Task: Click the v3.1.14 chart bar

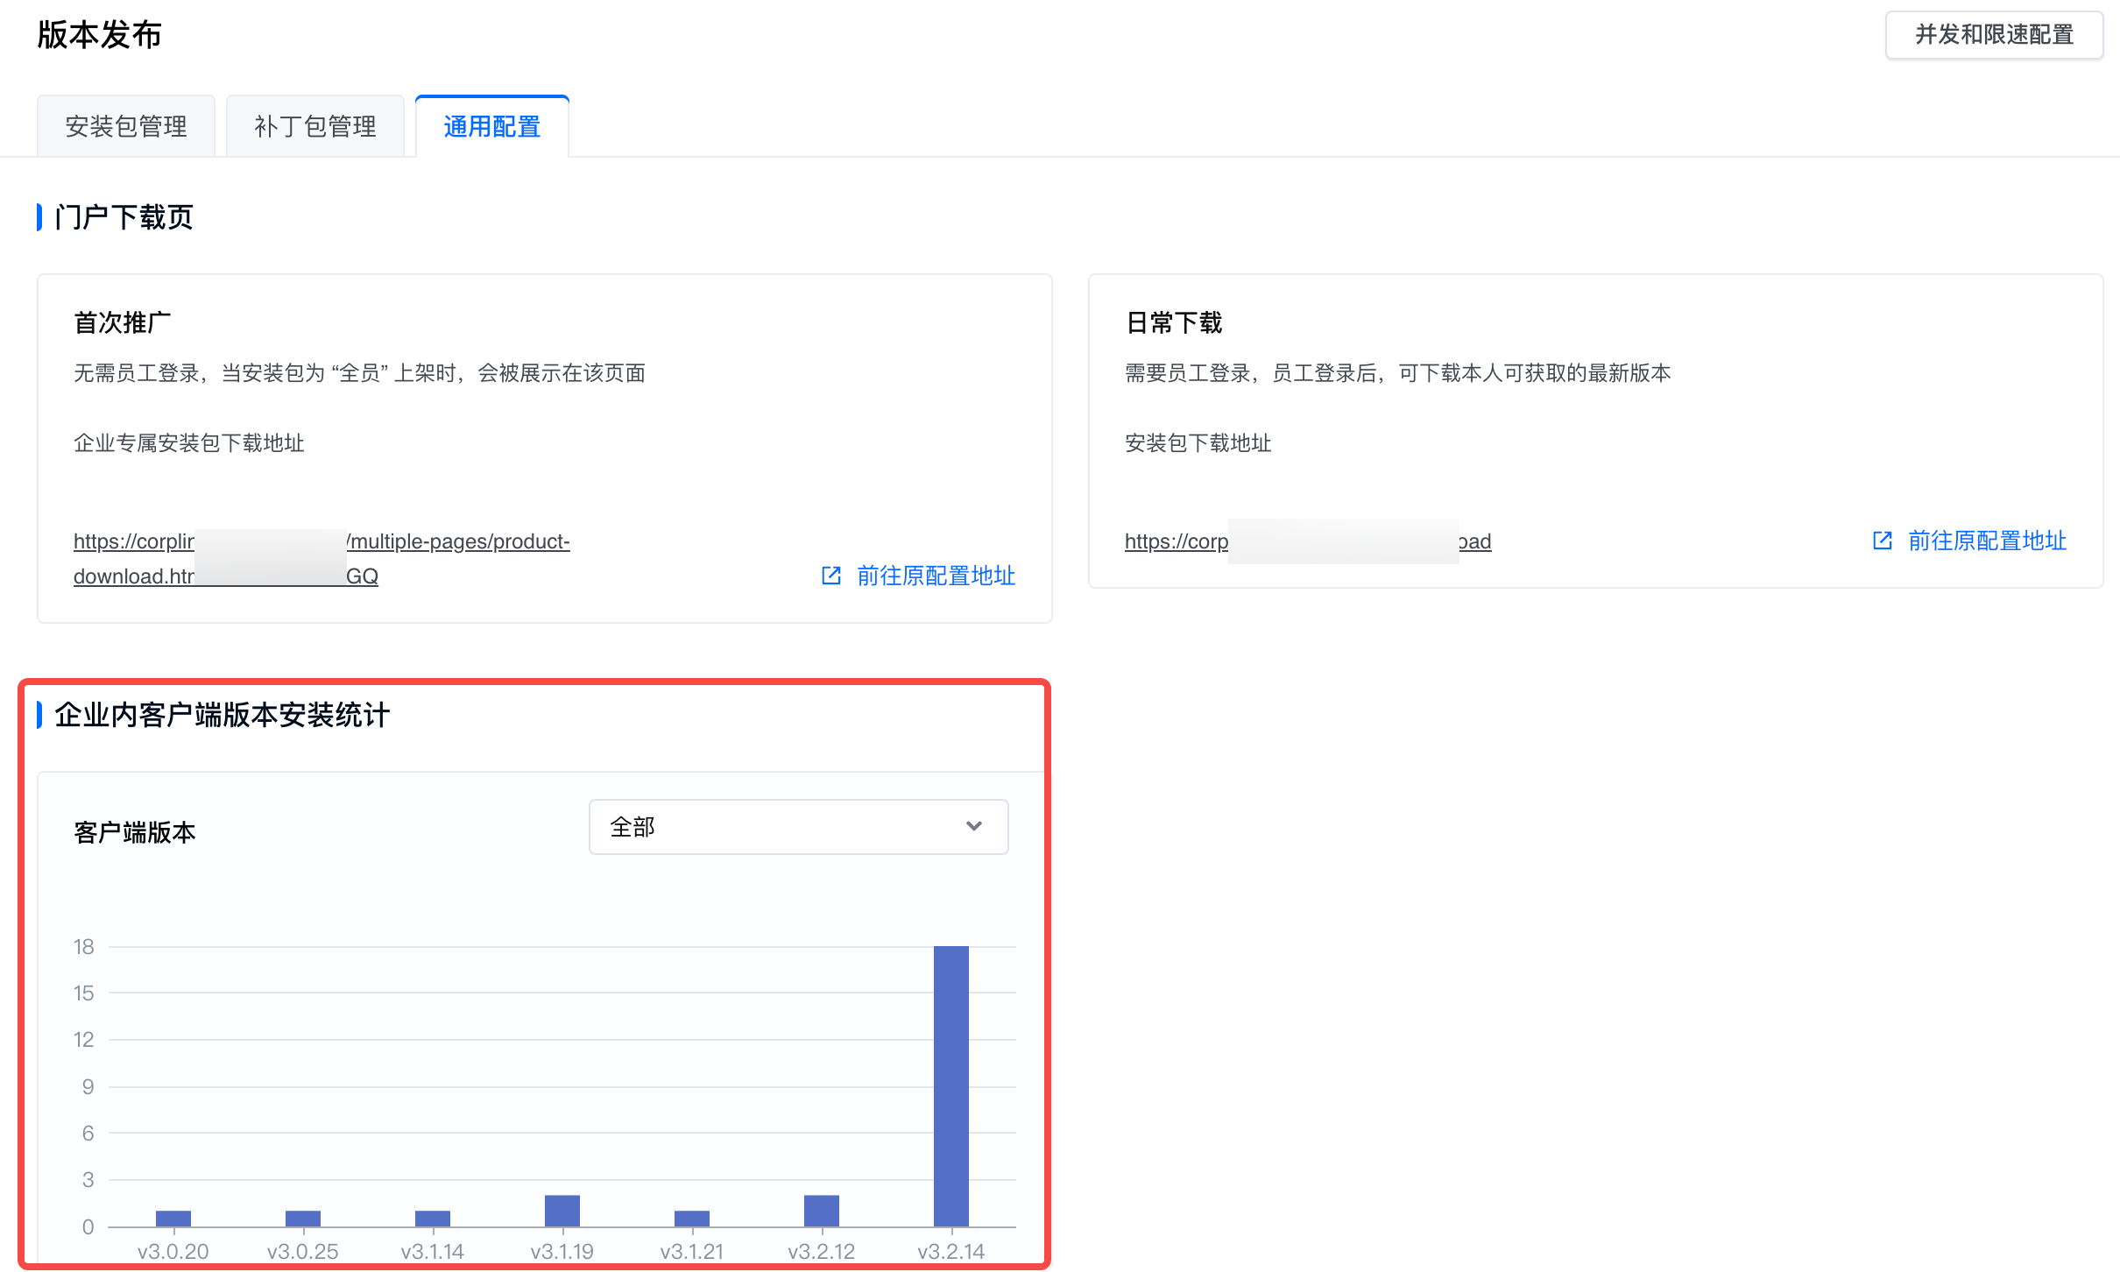Action: (x=432, y=1219)
